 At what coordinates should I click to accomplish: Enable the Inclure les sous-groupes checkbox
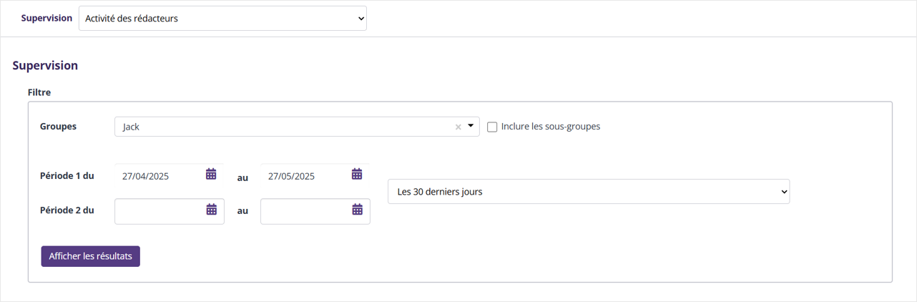tap(492, 127)
